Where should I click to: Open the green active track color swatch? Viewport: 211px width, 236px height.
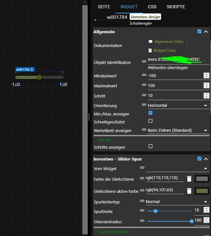[x=202, y=191]
